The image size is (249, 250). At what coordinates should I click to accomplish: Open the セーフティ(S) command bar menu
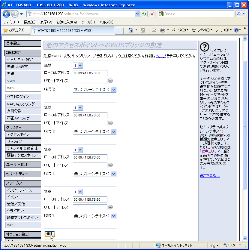(202, 30)
